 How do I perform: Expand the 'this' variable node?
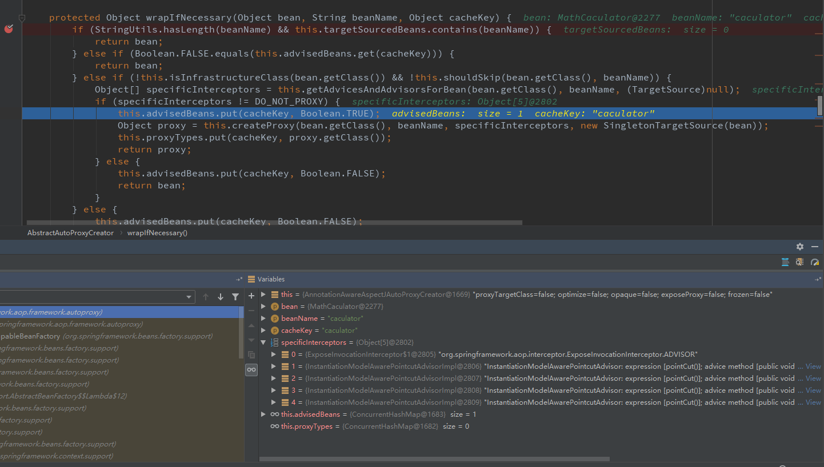click(x=263, y=295)
